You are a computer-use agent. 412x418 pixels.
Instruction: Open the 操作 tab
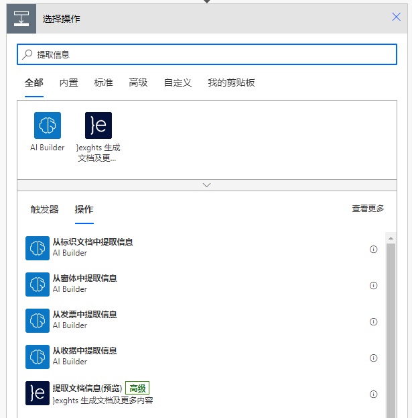click(x=84, y=209)
